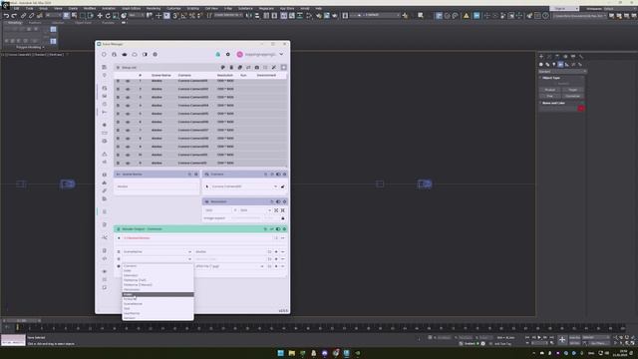Open the Display tab in command panel
Viewport: 638px width, 359px height.
tap(573, 57)
